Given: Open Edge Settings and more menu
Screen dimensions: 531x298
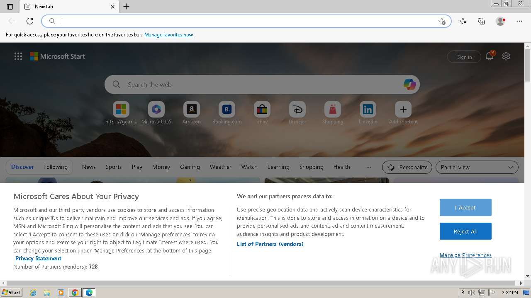Looking at the screenshot, I should click(519, 21).
